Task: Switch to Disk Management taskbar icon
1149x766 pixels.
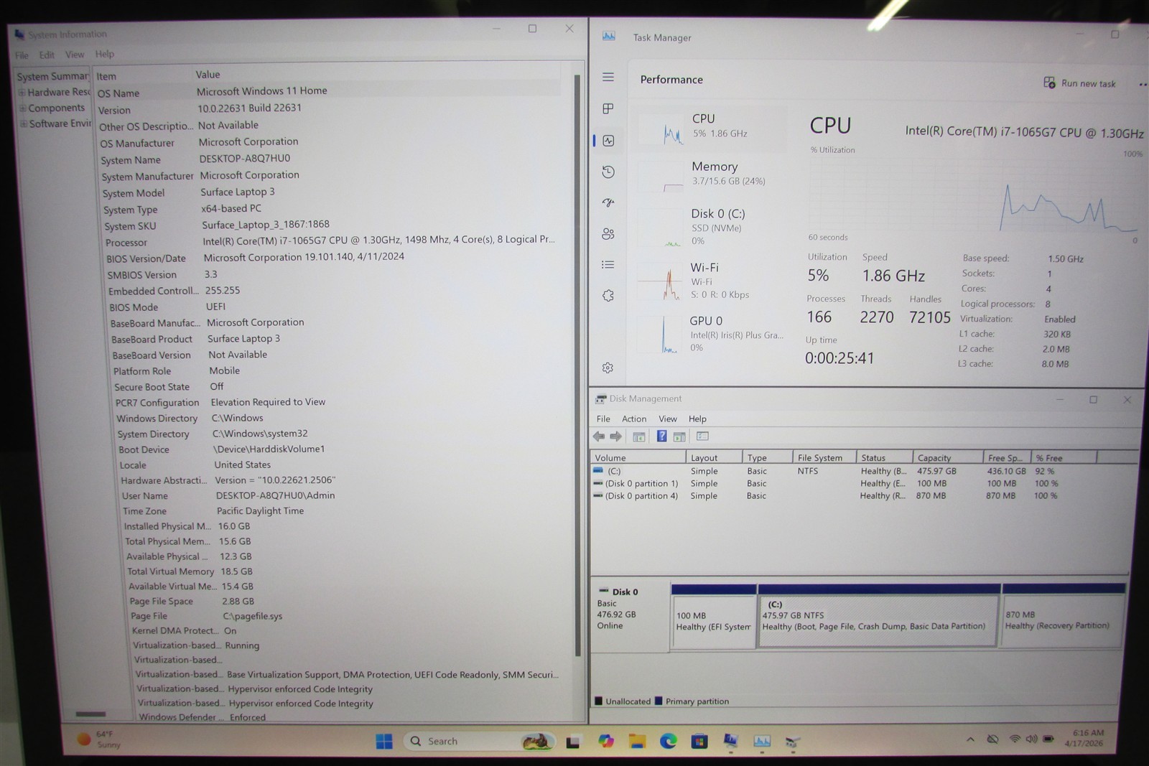Action: pos(793,742)
